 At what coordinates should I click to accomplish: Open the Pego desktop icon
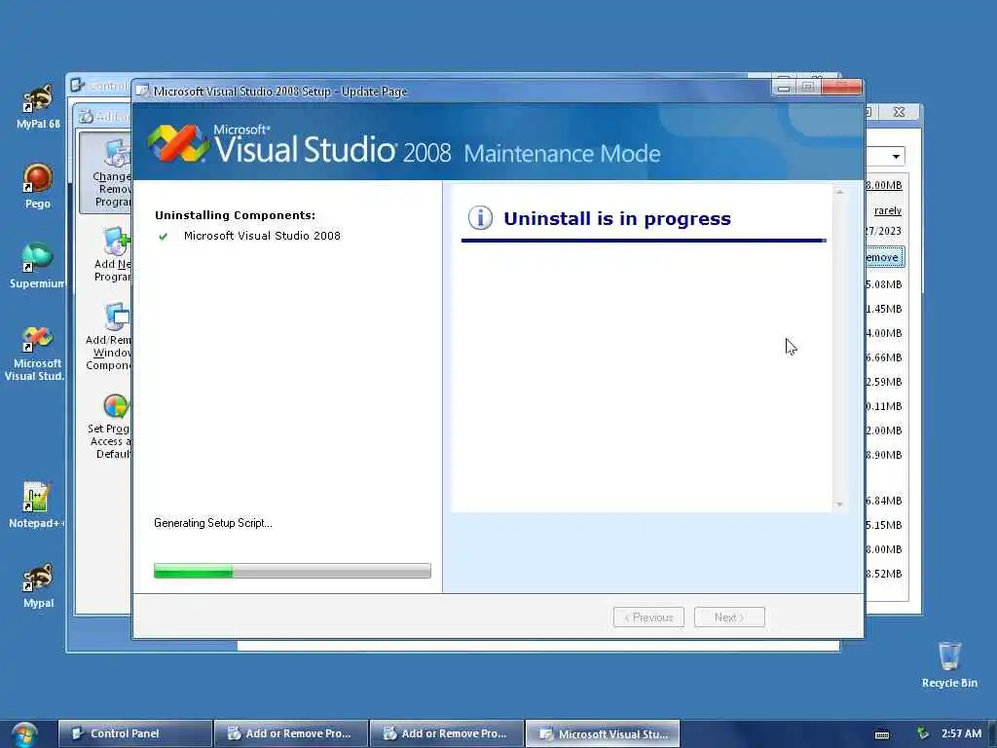tap(38, 185)
